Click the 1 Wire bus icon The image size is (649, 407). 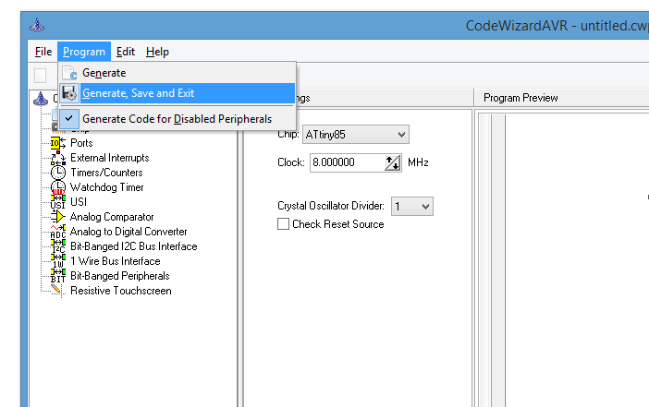point(58,261)
